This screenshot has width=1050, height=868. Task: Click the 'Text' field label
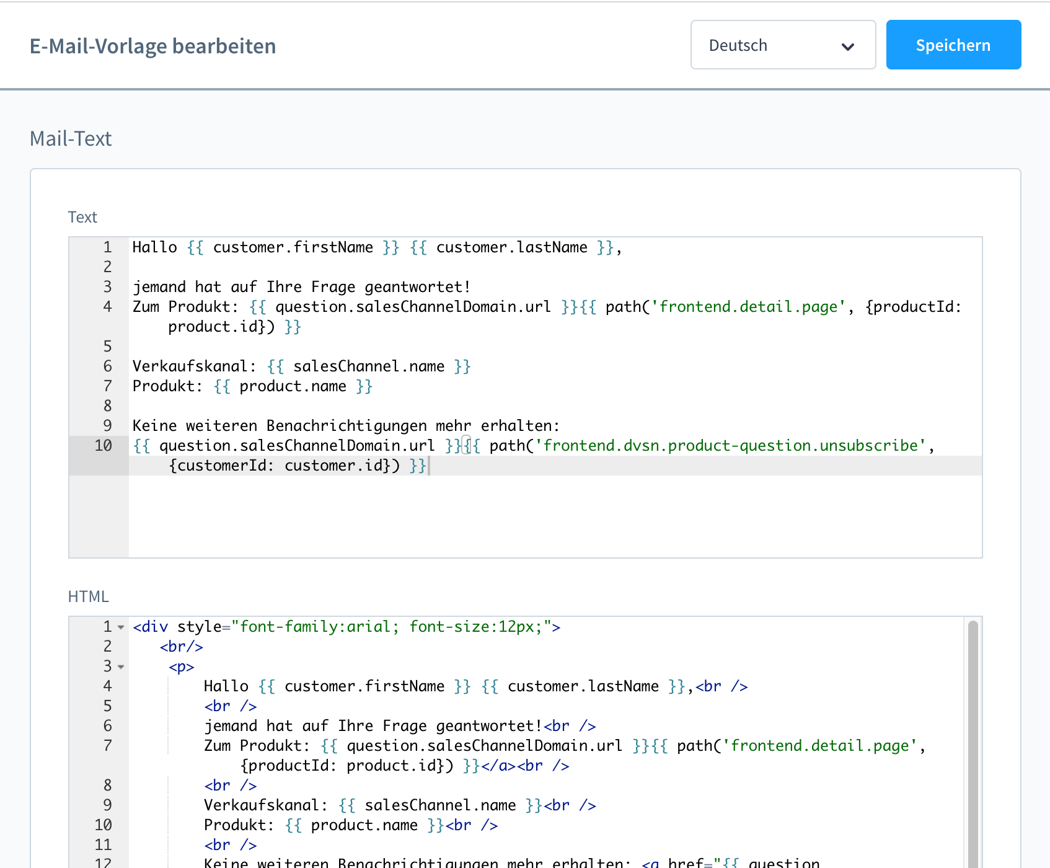click(x=82, y=217)
